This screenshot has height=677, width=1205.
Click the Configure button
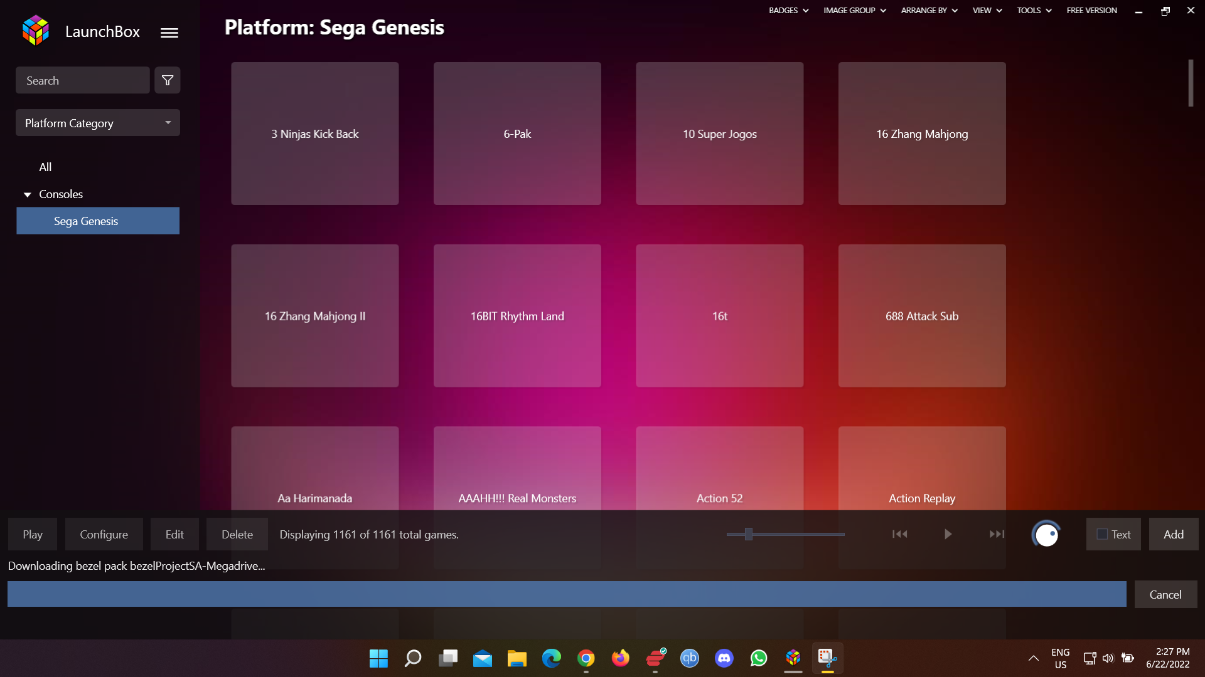[104, 534]
